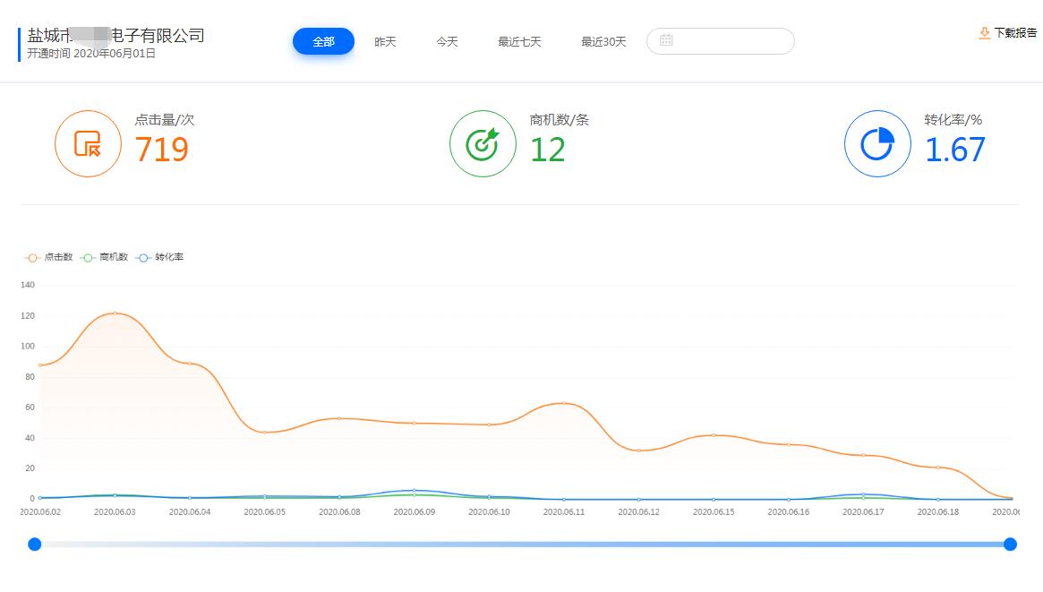The image size is (1043, 592).
Task: Click the 下载报告 link
Action: coord(1015,33)
